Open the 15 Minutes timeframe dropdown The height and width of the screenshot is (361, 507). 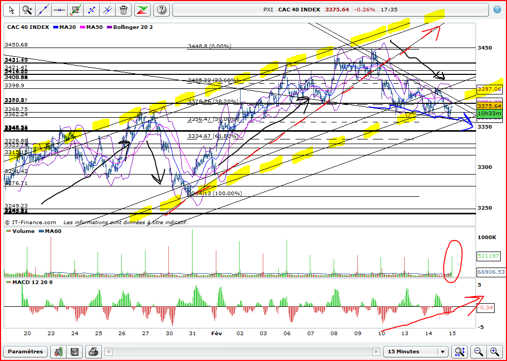(x=415, y=352)
